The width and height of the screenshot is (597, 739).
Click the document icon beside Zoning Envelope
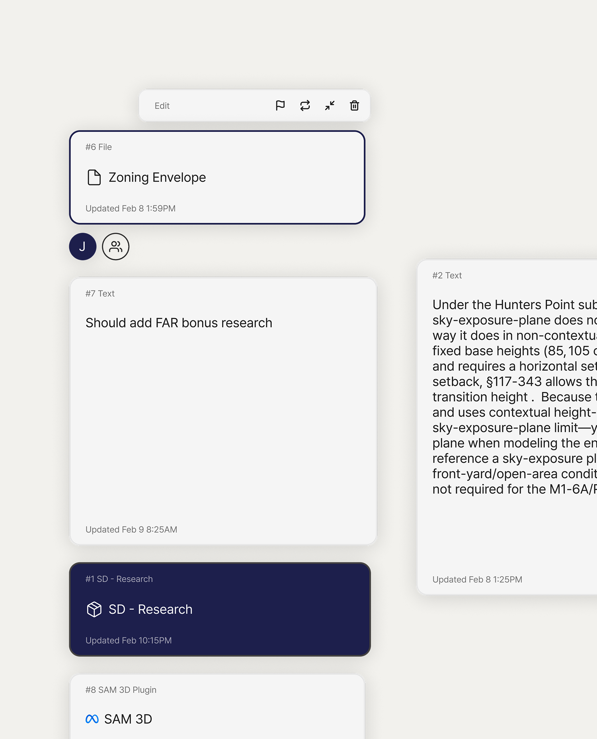(x=94, y=177)
